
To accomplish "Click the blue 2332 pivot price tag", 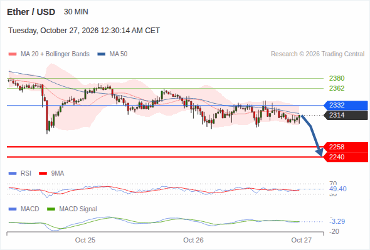I will pyautogui.click(x=346, y=105).
